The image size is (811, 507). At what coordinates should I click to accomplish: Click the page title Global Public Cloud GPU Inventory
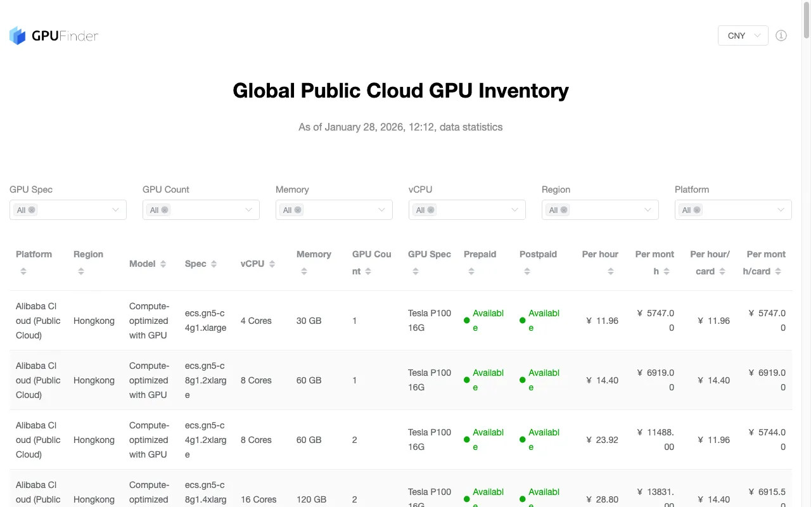tap(400, 91)
